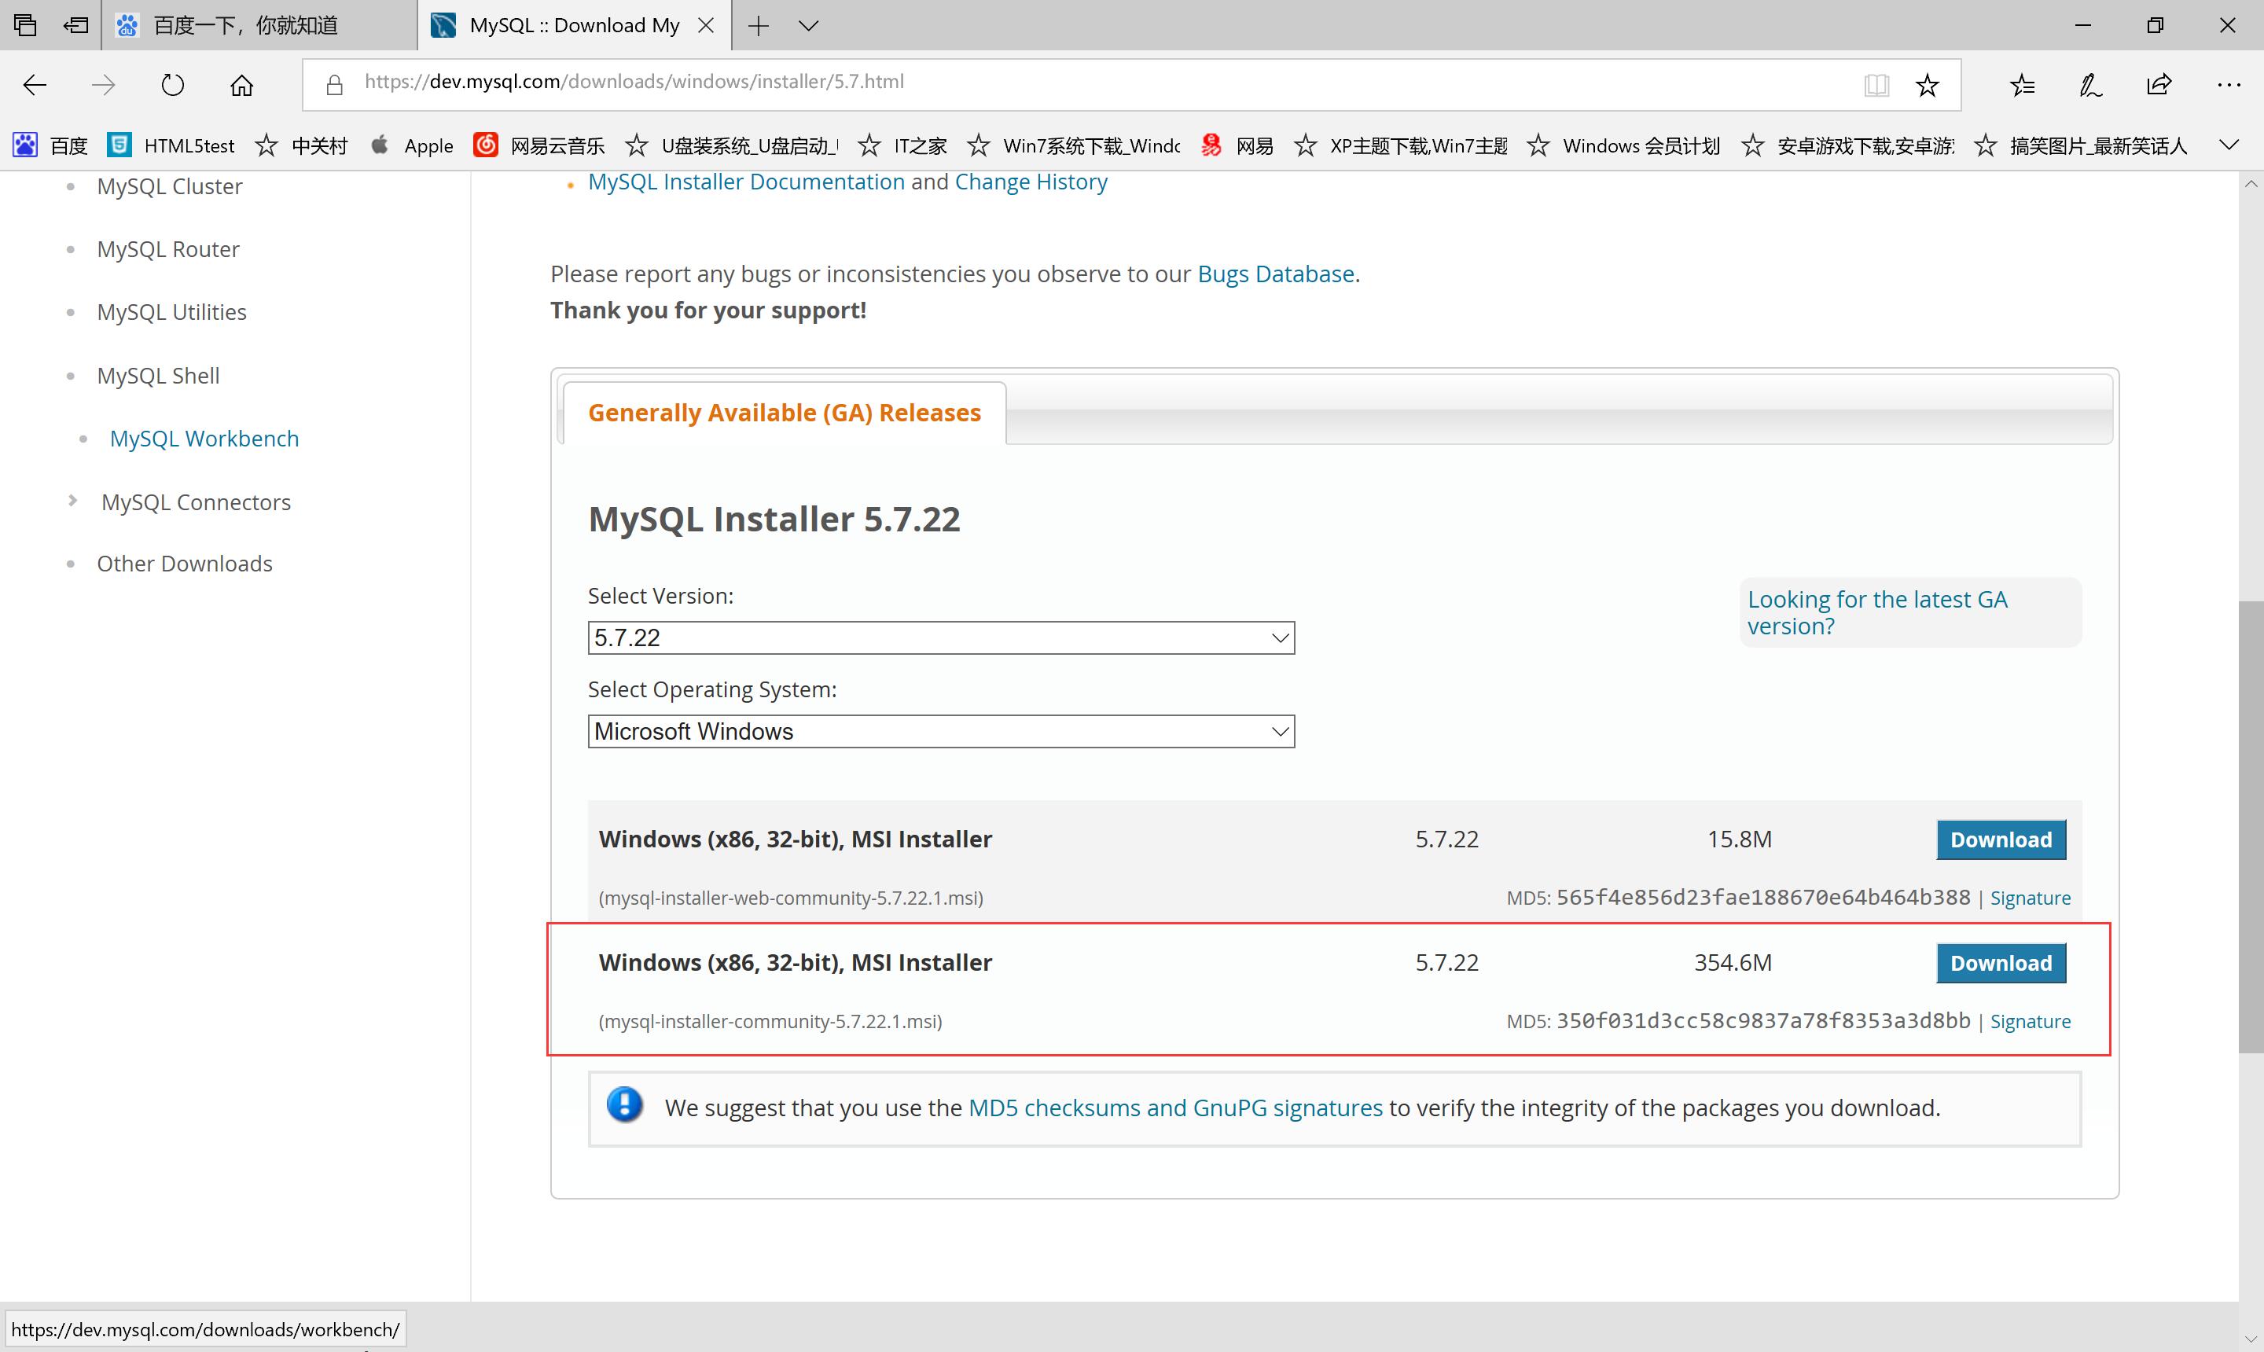Open a new tab with plus icon

[758, 25]
